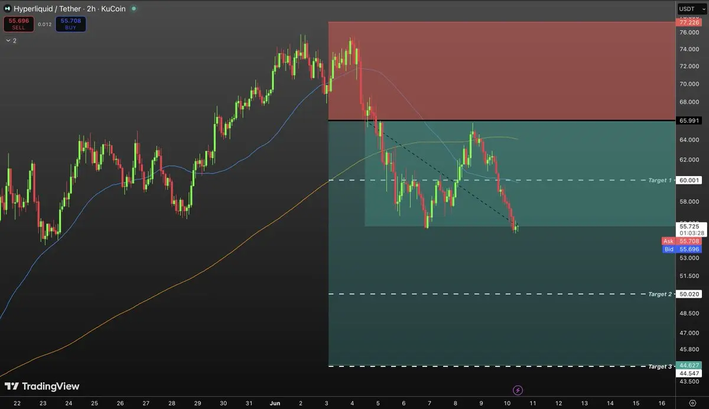Expand the collapsed indicators legend showing 2
The width and height of the screenshot is (709, 409).
[11, 41]
